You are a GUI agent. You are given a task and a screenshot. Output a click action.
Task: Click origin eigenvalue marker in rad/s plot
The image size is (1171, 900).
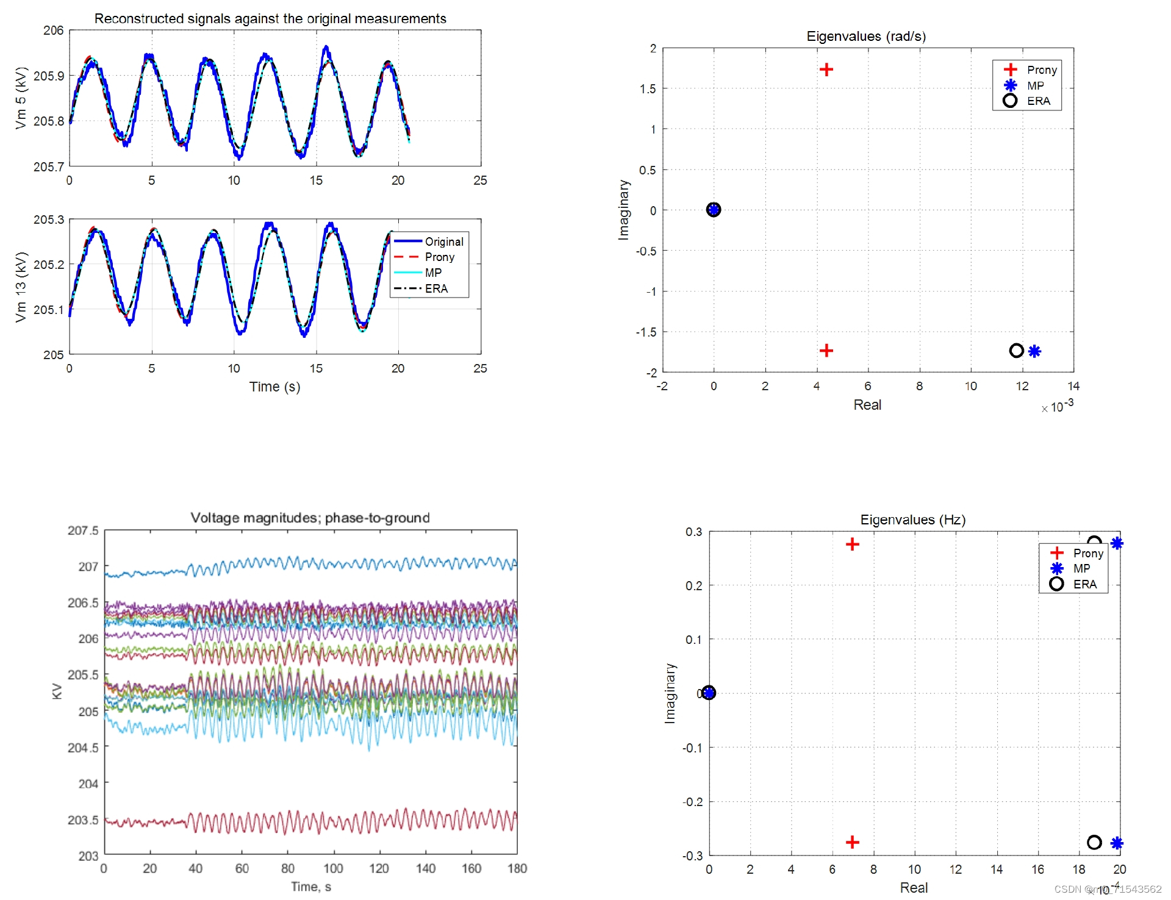coord(714,210)
